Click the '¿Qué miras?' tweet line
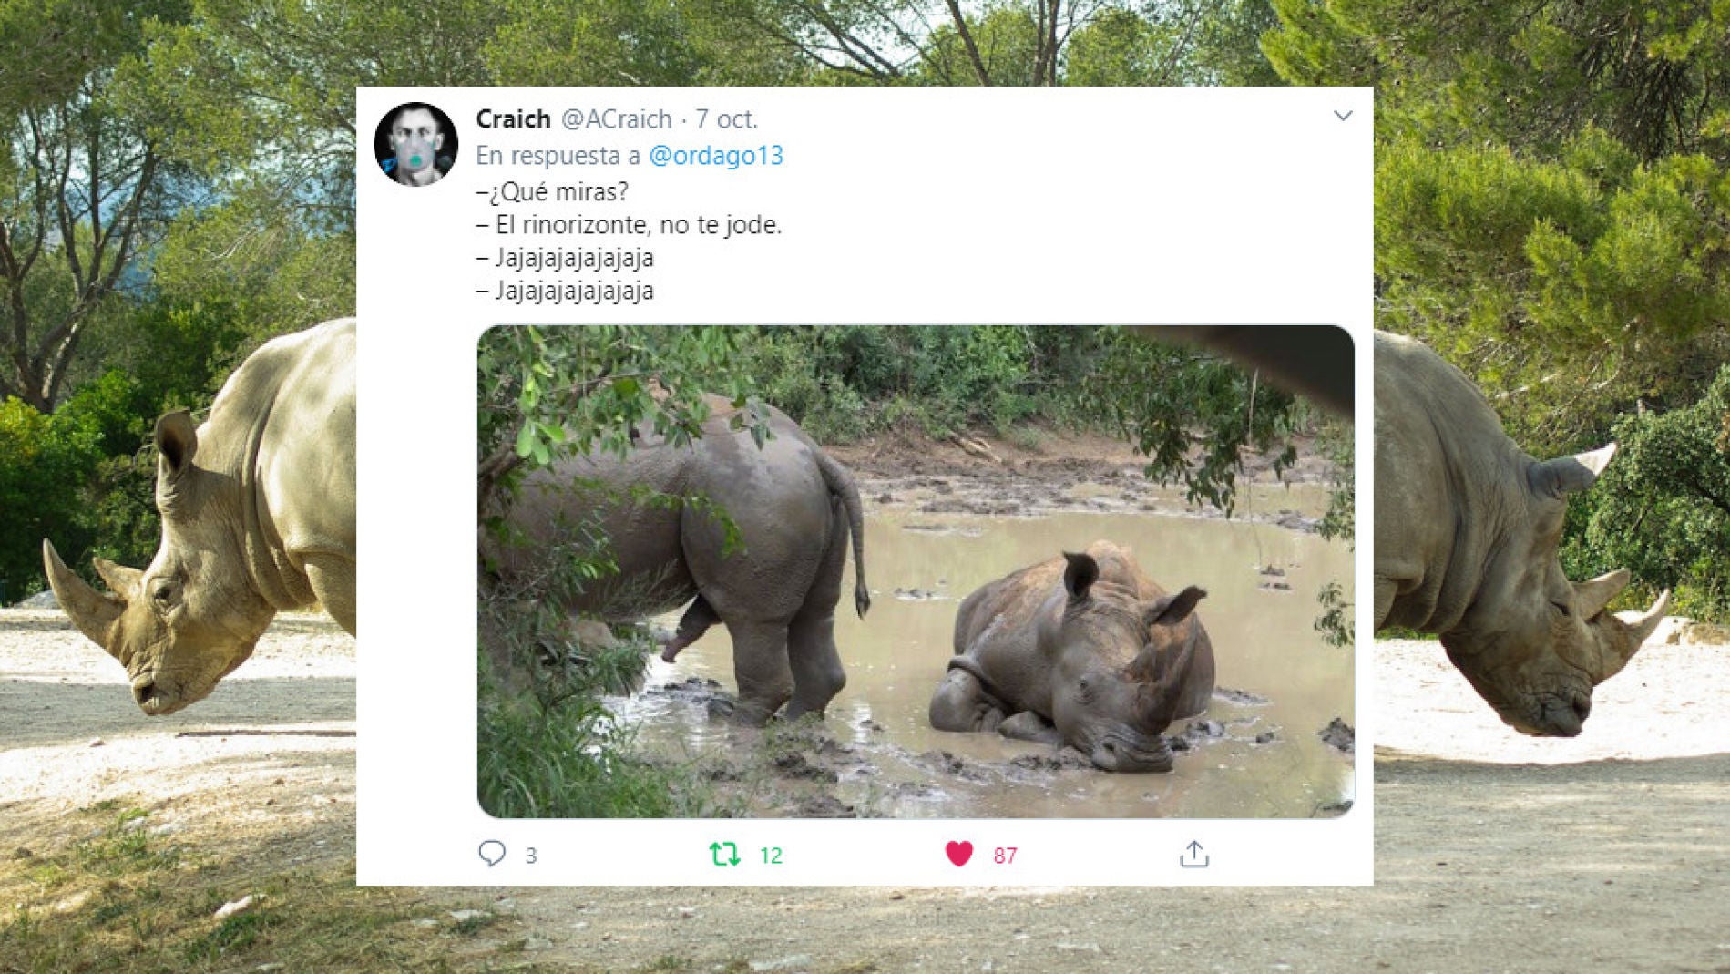This screenshot has height=974, width=1730. (552, 192)
